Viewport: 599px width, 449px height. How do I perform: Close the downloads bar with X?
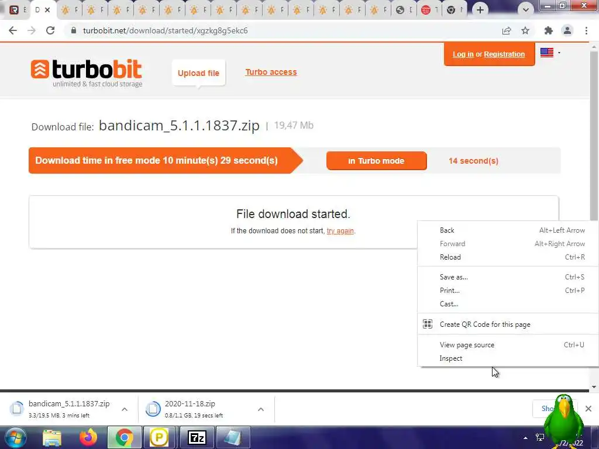coord(588,409)
